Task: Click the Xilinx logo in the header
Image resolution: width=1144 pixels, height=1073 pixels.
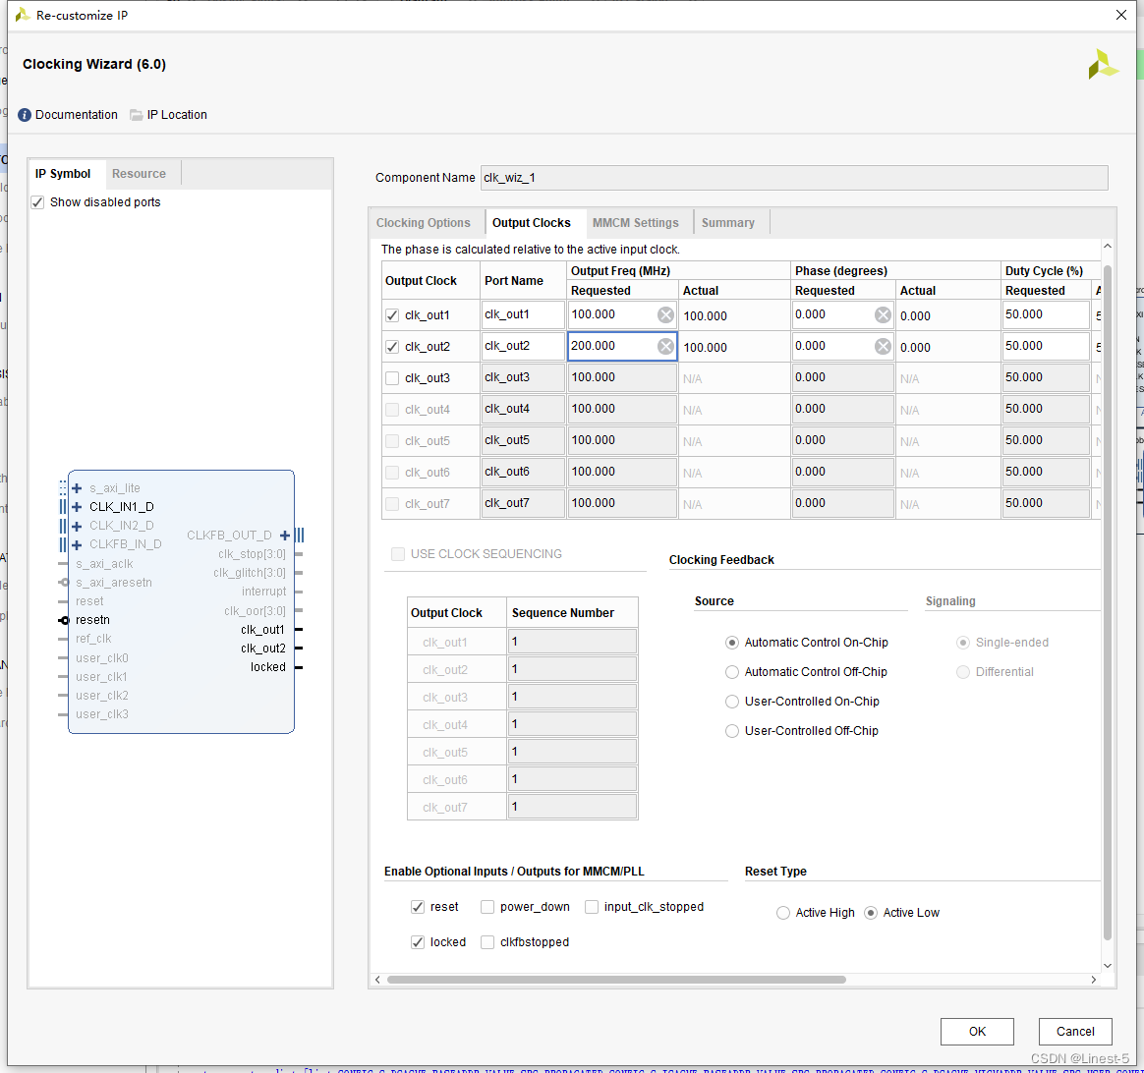Action: pyautogui.click(x=1103, y=65)
